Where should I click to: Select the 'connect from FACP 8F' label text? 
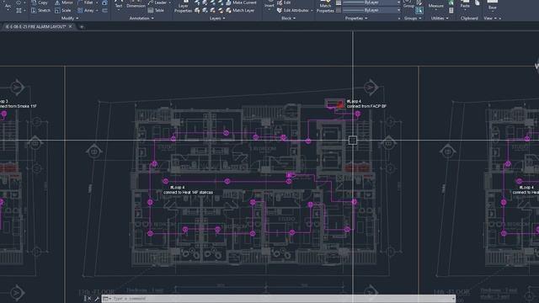click(x=366, y=107)
